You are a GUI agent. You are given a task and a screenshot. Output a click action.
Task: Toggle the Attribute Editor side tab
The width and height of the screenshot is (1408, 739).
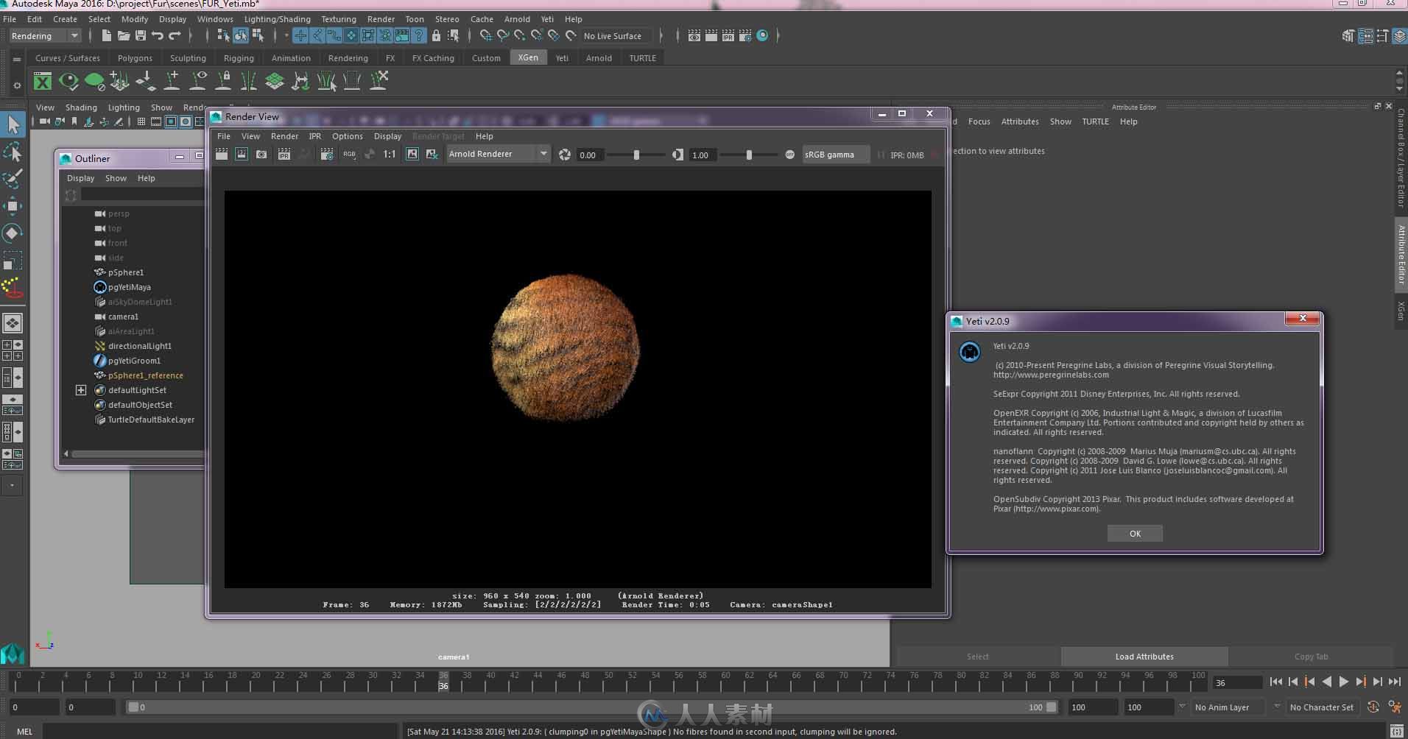pos(1401,254)
